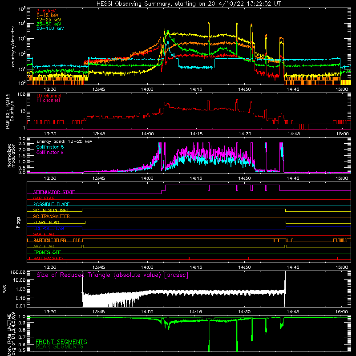Screen dimensions: 356x356
Task: Select the 6-12 keV legend label
Action: 48,15
